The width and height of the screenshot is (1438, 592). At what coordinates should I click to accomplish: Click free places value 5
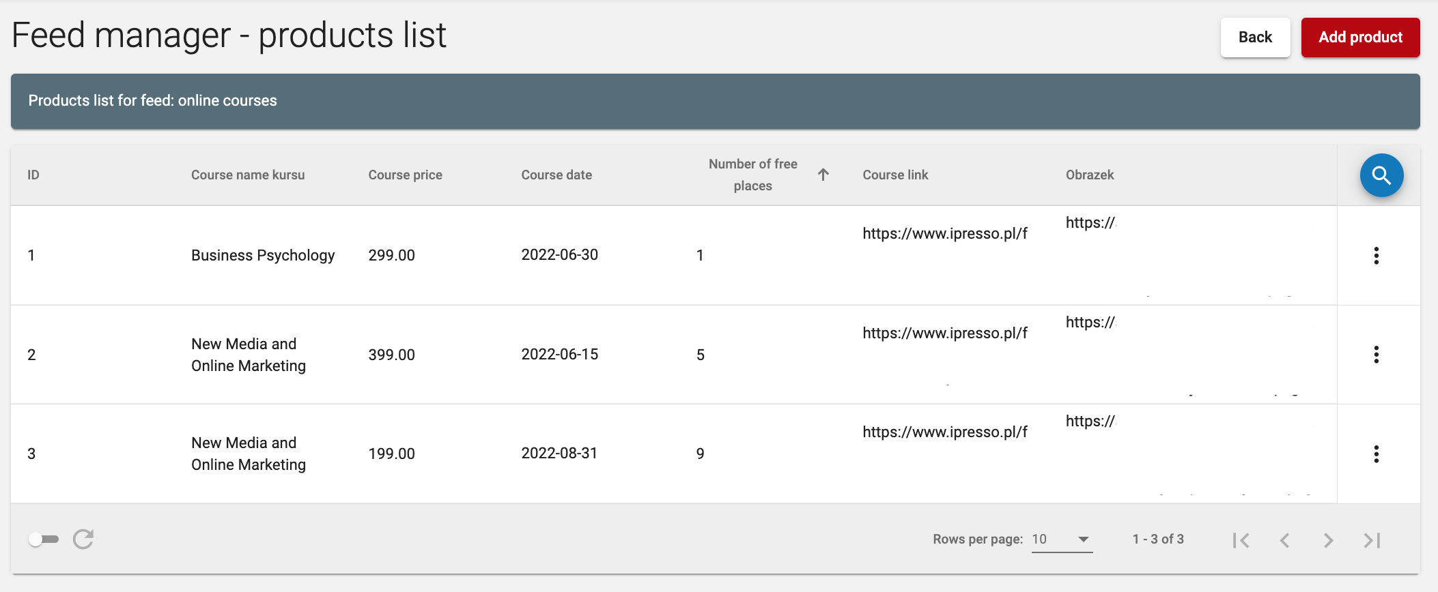700,355
